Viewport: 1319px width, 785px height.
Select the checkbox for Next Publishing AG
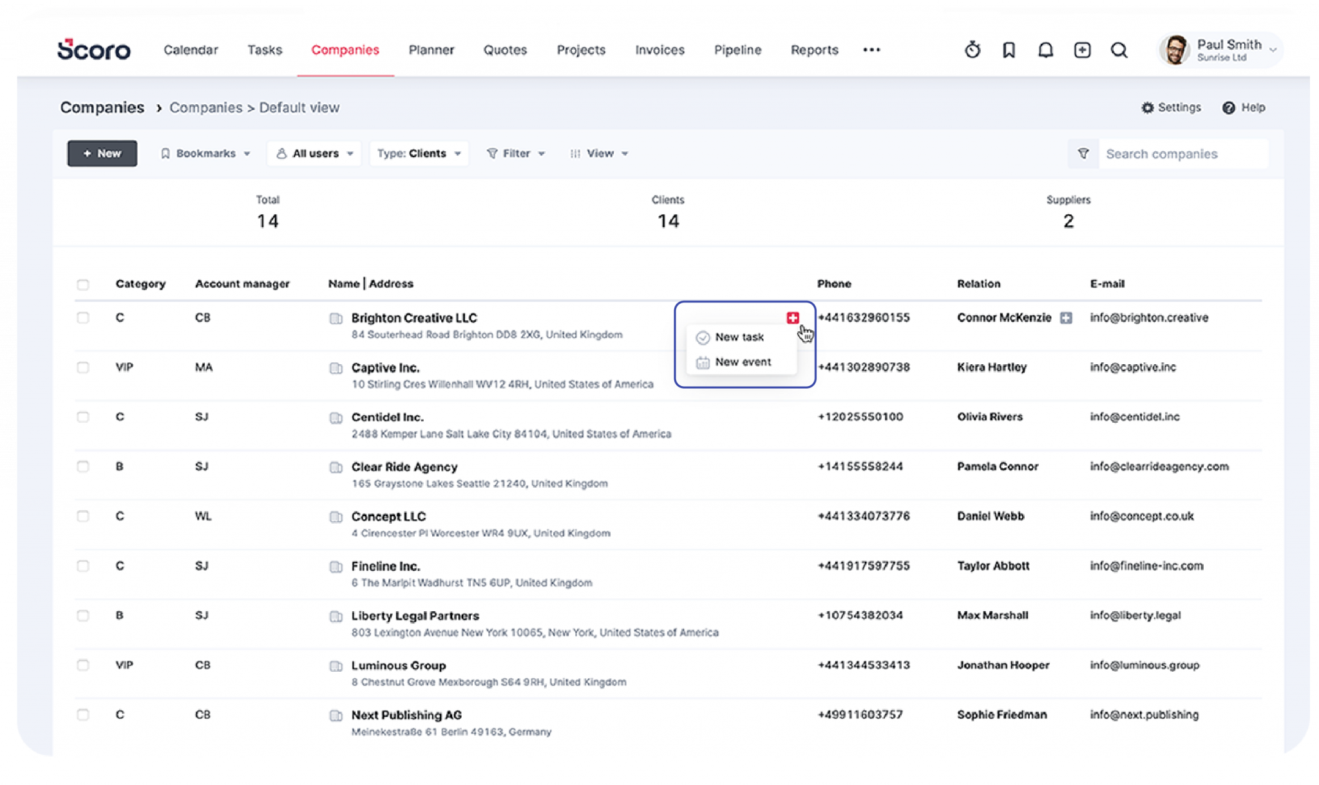point(82,714)
